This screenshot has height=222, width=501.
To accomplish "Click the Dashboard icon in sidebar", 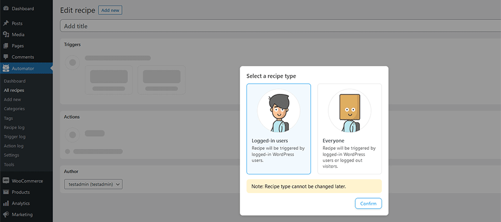I will coord(6,8).
